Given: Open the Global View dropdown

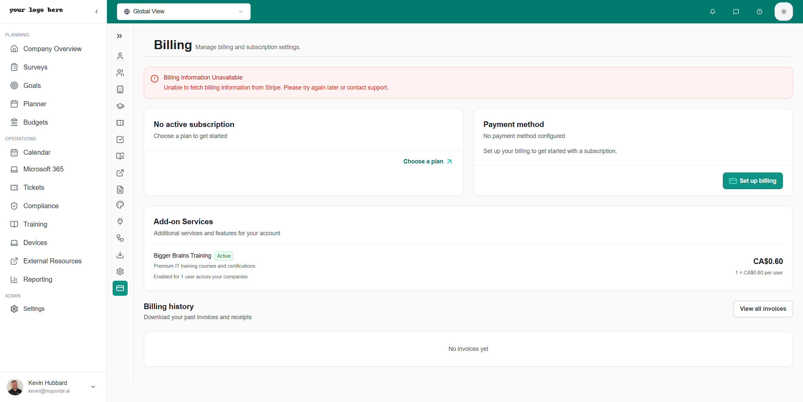Looking at the screenshot, I should (x=183, y=12).
